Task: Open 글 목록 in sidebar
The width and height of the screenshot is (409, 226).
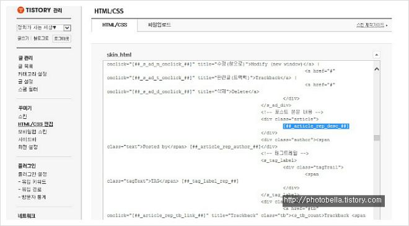Action: [x=25, y=66]
